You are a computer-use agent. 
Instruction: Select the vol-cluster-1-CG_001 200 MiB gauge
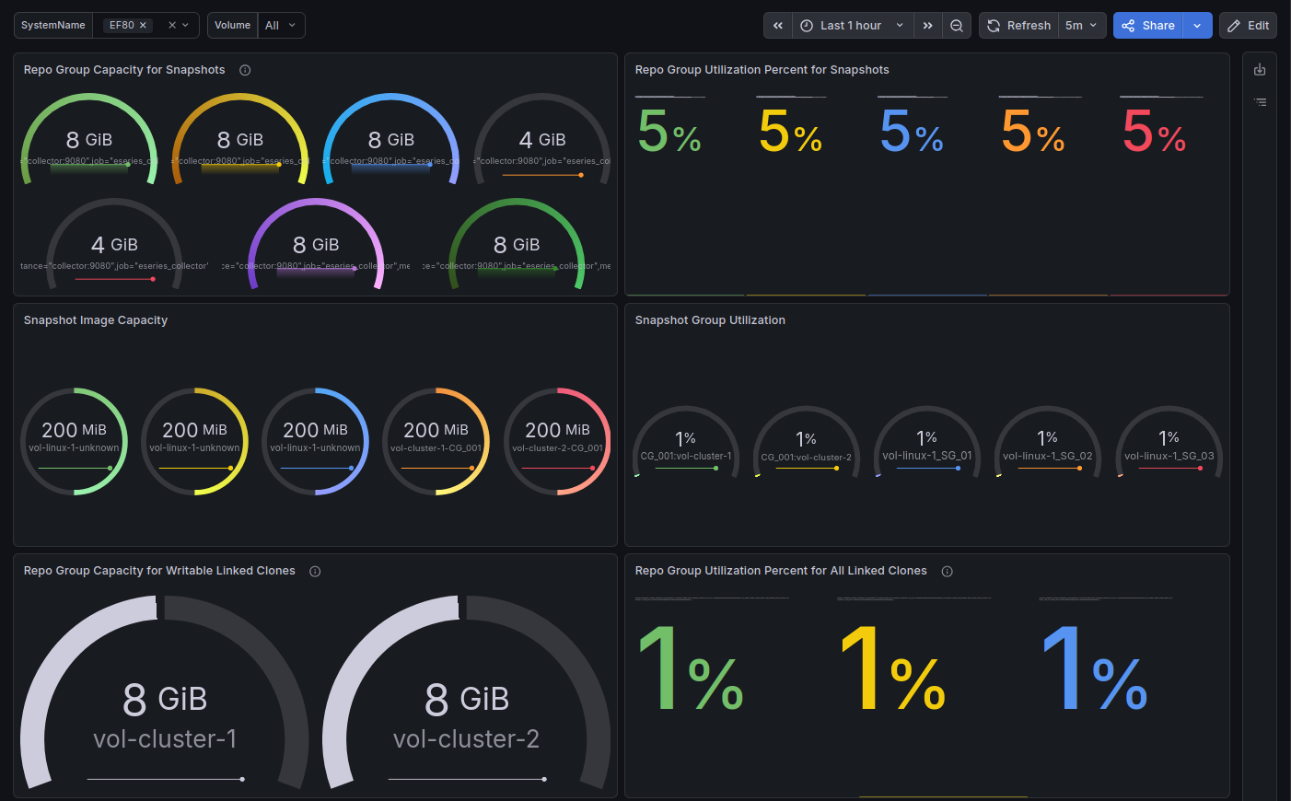click(x=436, y=441)
